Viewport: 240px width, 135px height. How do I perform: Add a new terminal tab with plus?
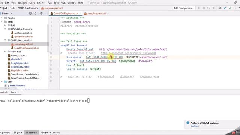click(x=24, y=92)
